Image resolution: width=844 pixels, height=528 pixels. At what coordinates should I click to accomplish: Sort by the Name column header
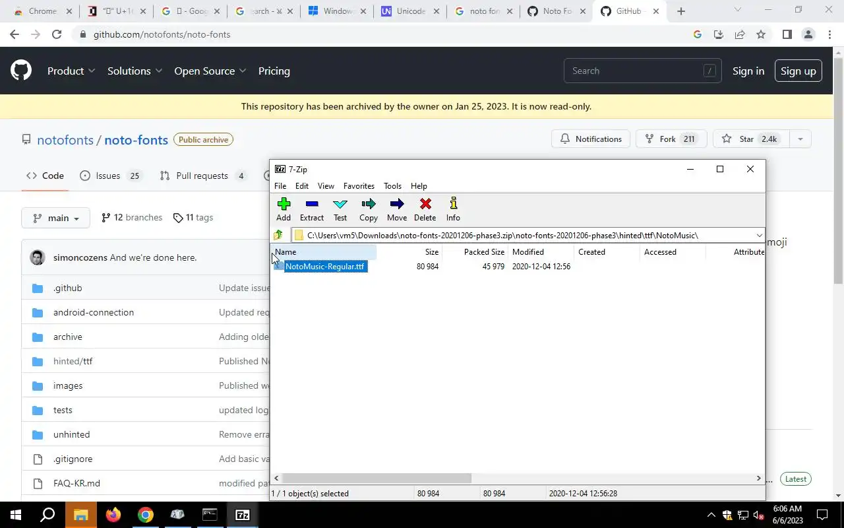tap(323, 252)
